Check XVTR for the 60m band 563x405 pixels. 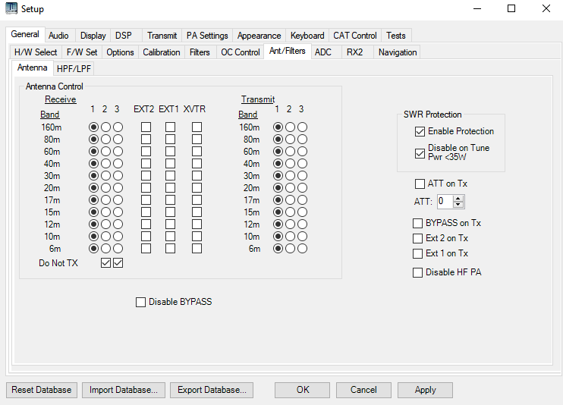[197, 152]
